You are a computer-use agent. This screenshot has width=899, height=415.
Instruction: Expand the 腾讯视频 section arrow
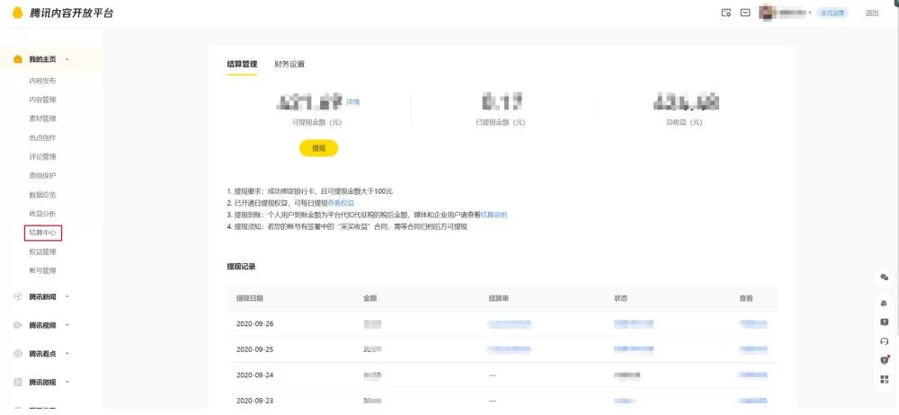click(x=67, y=325)
